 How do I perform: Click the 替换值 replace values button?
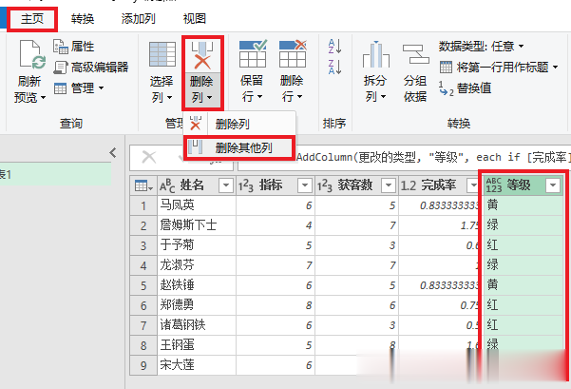pos(465,88)
